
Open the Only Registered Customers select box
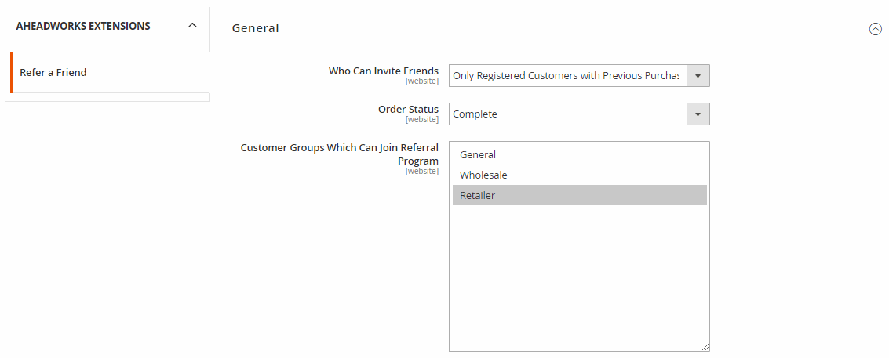point(567,75)
